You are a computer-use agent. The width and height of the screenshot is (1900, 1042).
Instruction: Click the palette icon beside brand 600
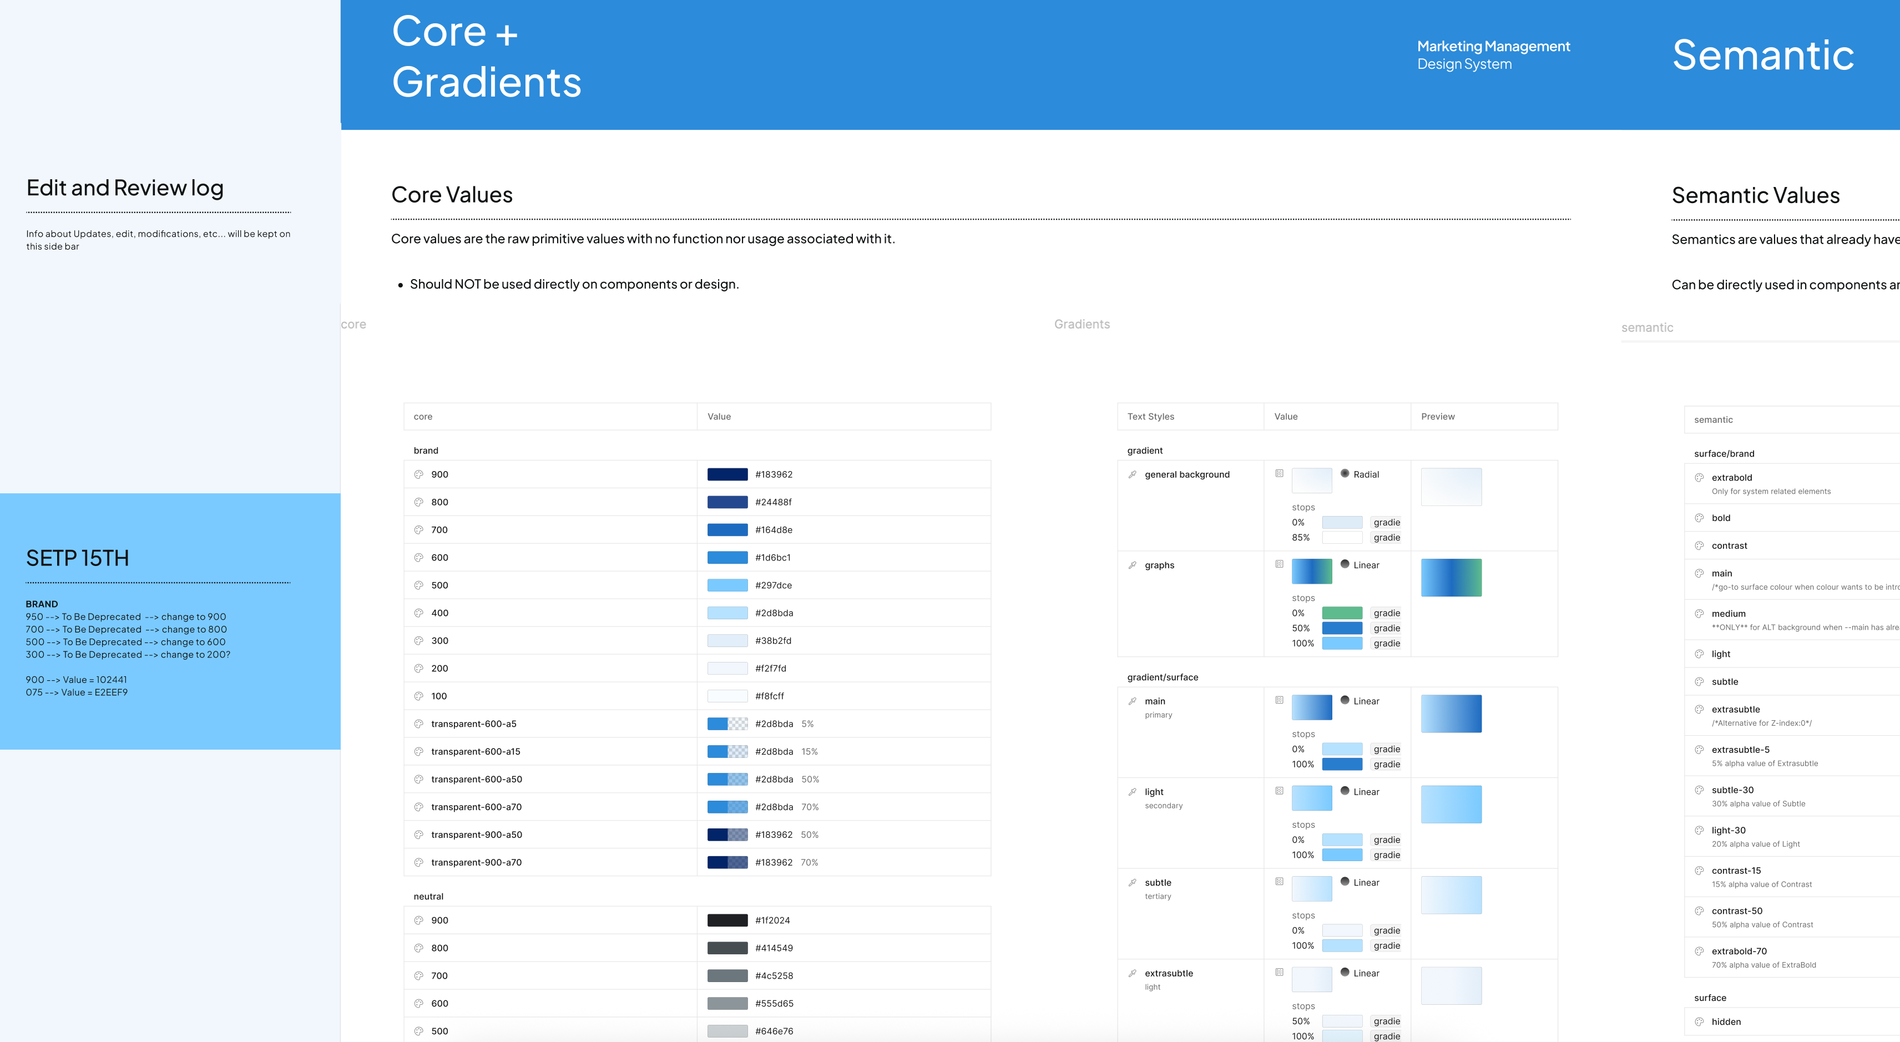(x=418, y=558)
